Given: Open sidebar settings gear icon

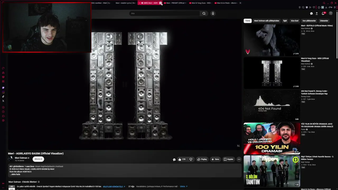Looking at the screenshot, I should (3, 121).
